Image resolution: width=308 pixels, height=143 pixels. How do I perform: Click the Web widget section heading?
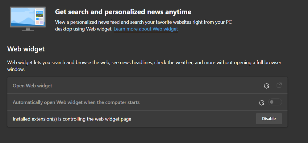(26, 49)
